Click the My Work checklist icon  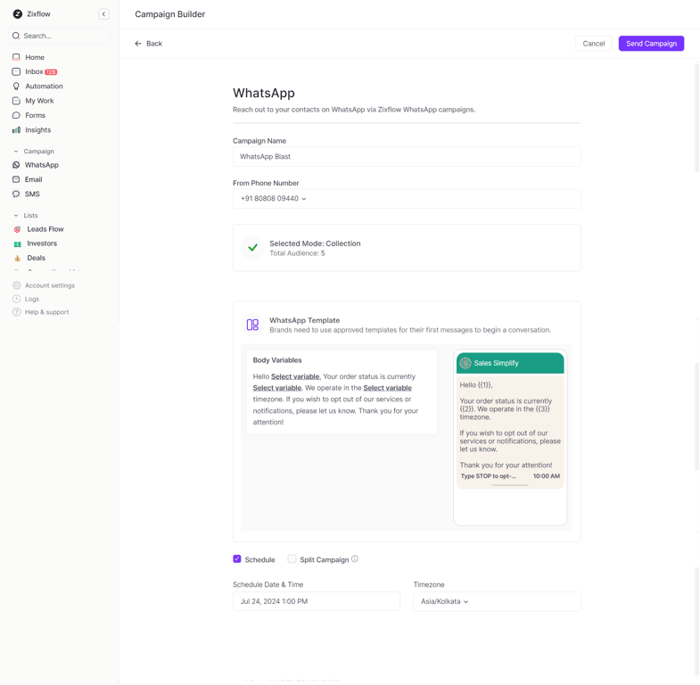tap(16, 101)
